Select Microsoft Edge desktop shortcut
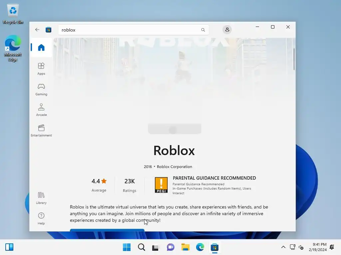This screenshot has height=255, width=341. [x=13, y=48]
